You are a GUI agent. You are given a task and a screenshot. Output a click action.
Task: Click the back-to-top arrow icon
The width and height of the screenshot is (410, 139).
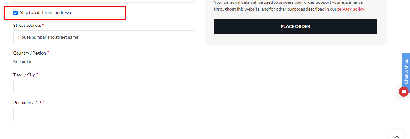click(x=397, y=137)
